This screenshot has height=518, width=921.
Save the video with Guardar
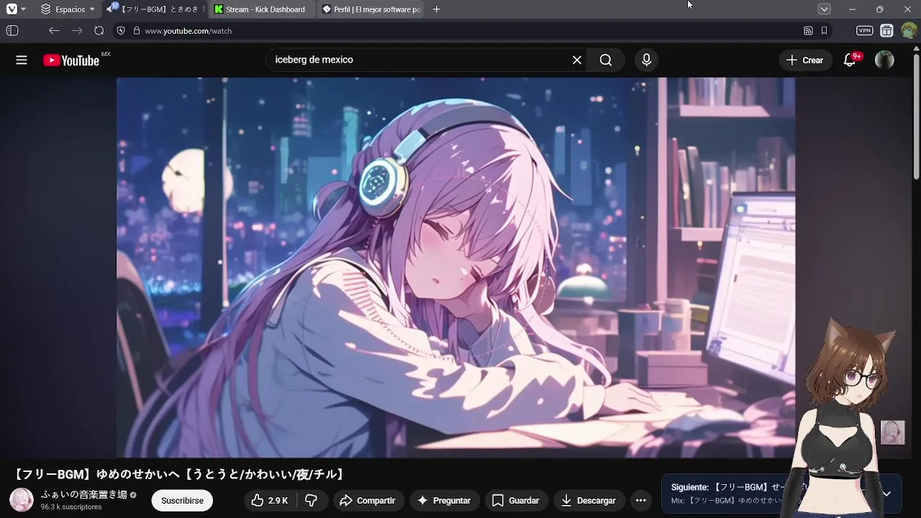[515, 501]
